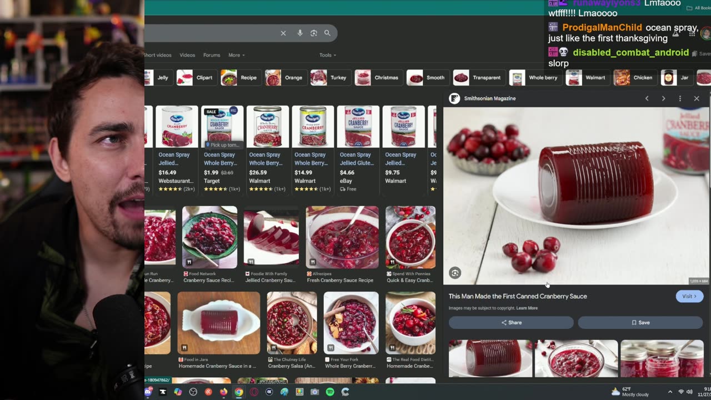Open the Forums search tab

[x=212, y=55]
